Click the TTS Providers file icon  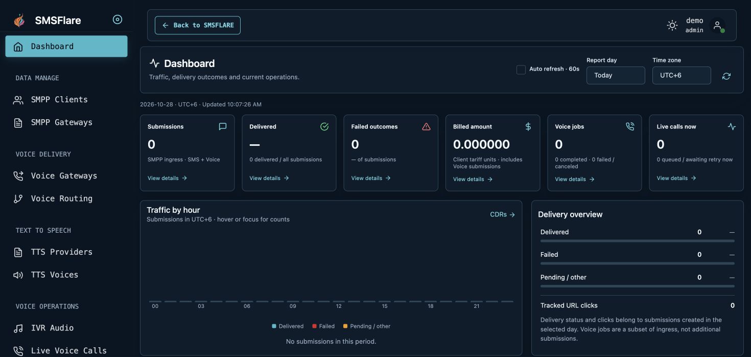pyautogui.click(x=18, y=252)
